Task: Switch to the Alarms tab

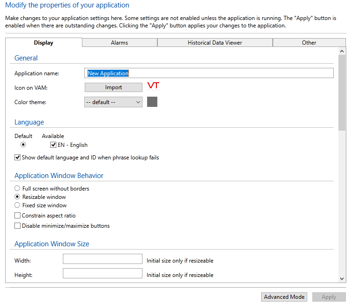Action: coord(120,43)
